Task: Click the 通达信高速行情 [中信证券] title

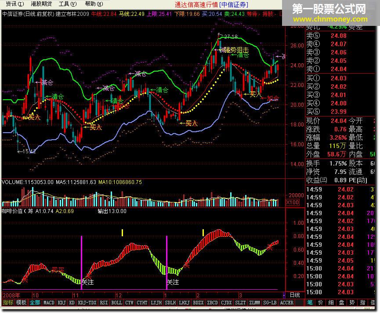Action: [211, 4]
